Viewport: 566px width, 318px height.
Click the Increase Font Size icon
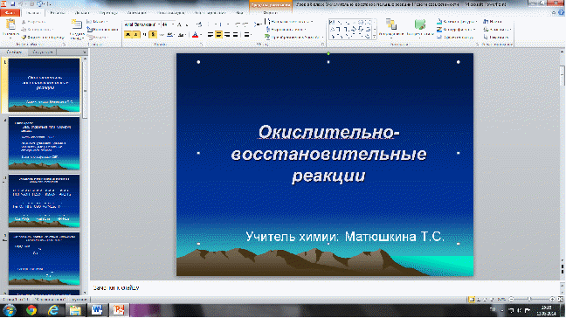coord(179,24)
